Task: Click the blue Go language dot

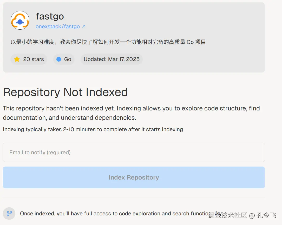Action: point(59,59)
